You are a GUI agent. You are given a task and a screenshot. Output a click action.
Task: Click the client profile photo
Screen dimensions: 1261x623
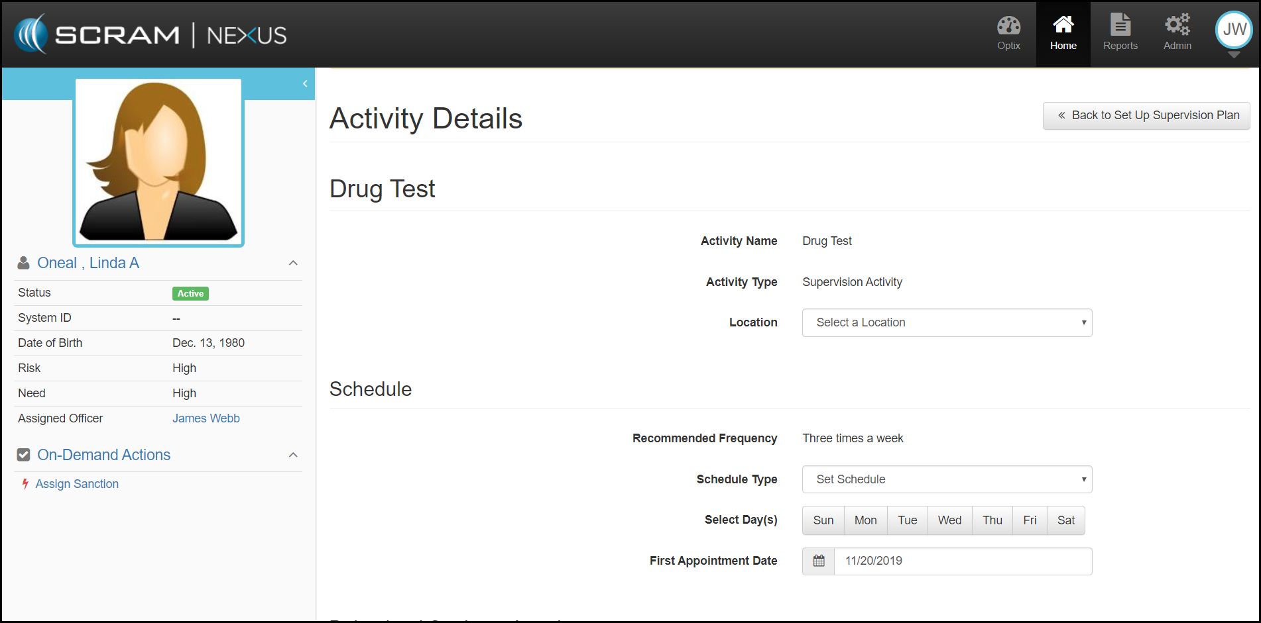[x=158, y=162]
